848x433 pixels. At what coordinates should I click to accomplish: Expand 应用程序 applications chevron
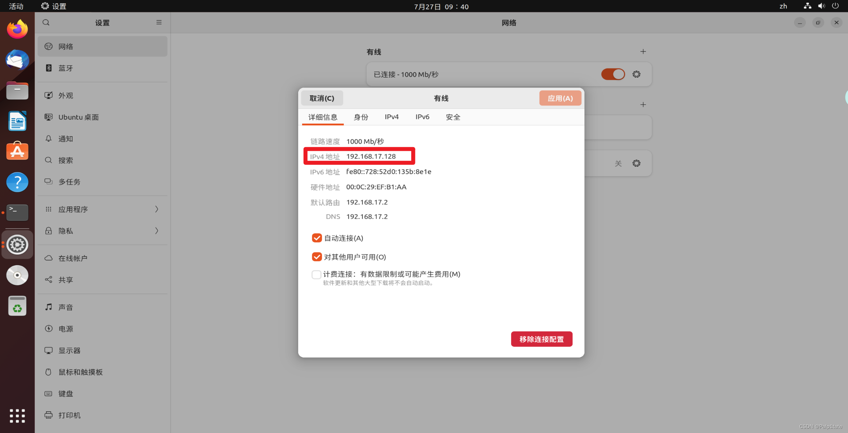coord(157,209)
